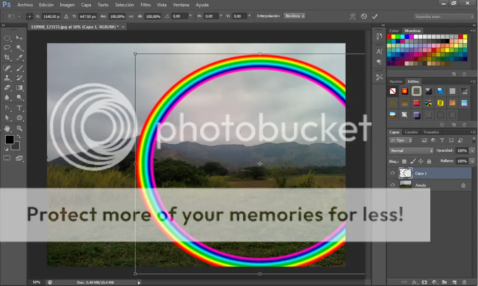Open the Filtro menu
The width and height of the screenshot is (478, 286).
tap(145, 5)
